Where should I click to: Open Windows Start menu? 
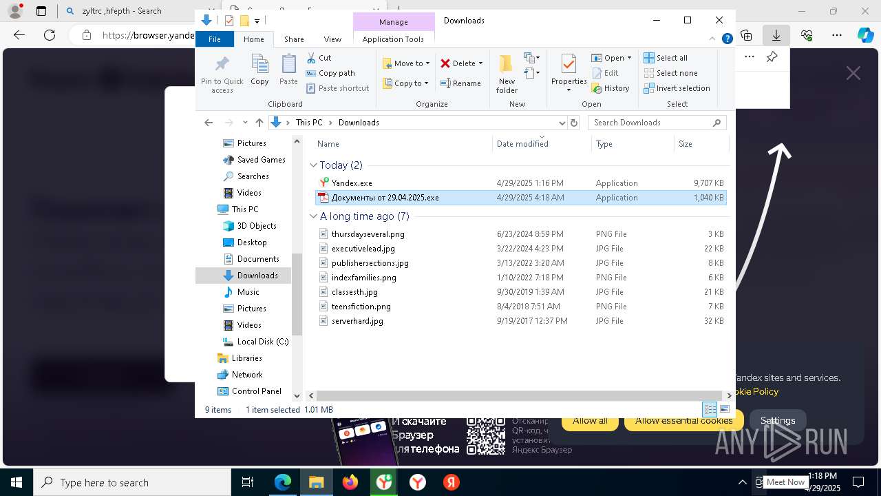(x=16, y=482)
